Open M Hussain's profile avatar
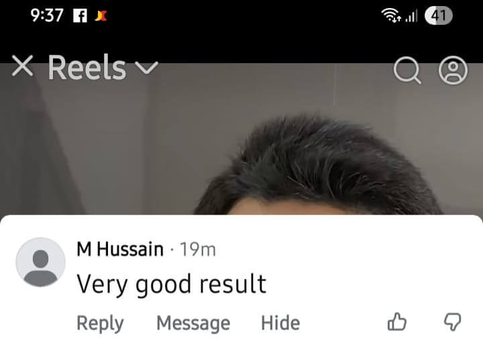Image resolution: width=483 pixels, height=353 pixels. [40, 262]
